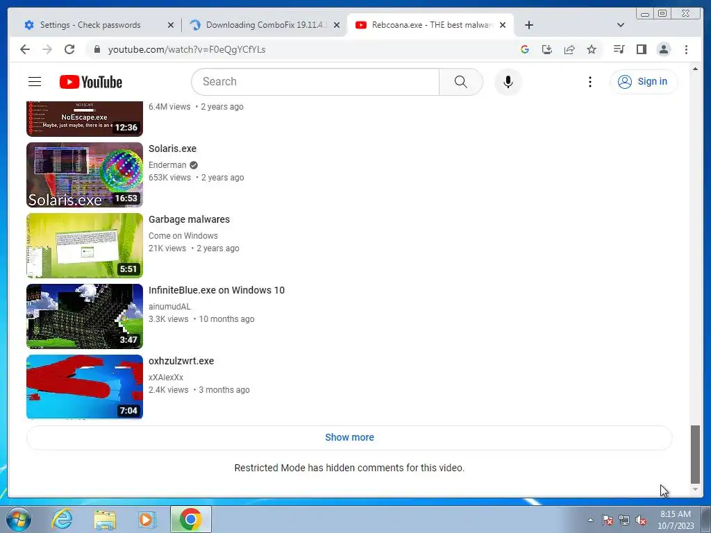The height and width of the screenshot is (533, 711).
Task: Click the padlock site info icon
Action: point(97,49)
